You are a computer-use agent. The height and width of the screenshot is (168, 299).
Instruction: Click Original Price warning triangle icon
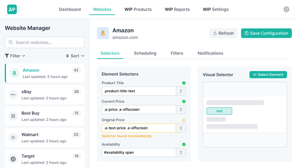tap(184, 120)
